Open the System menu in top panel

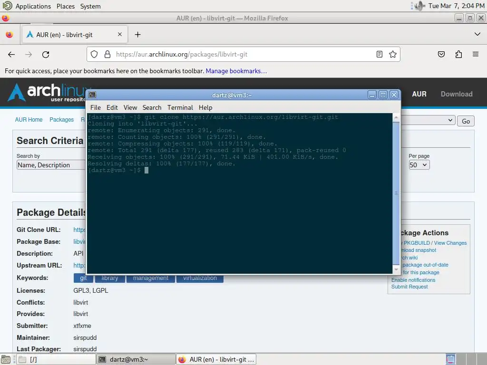tap(90, 6)
